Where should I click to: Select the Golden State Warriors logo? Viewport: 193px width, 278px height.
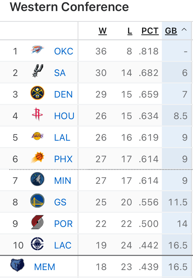(37, 201)
